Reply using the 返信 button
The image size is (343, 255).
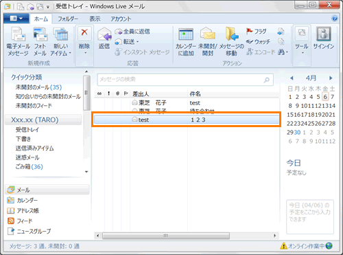coord(104,38)
